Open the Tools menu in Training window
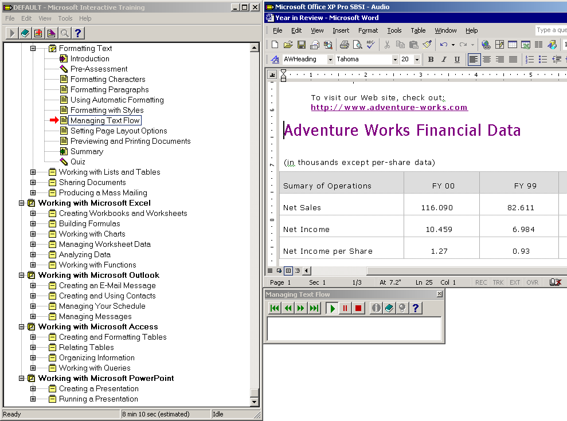 point(65,18)
